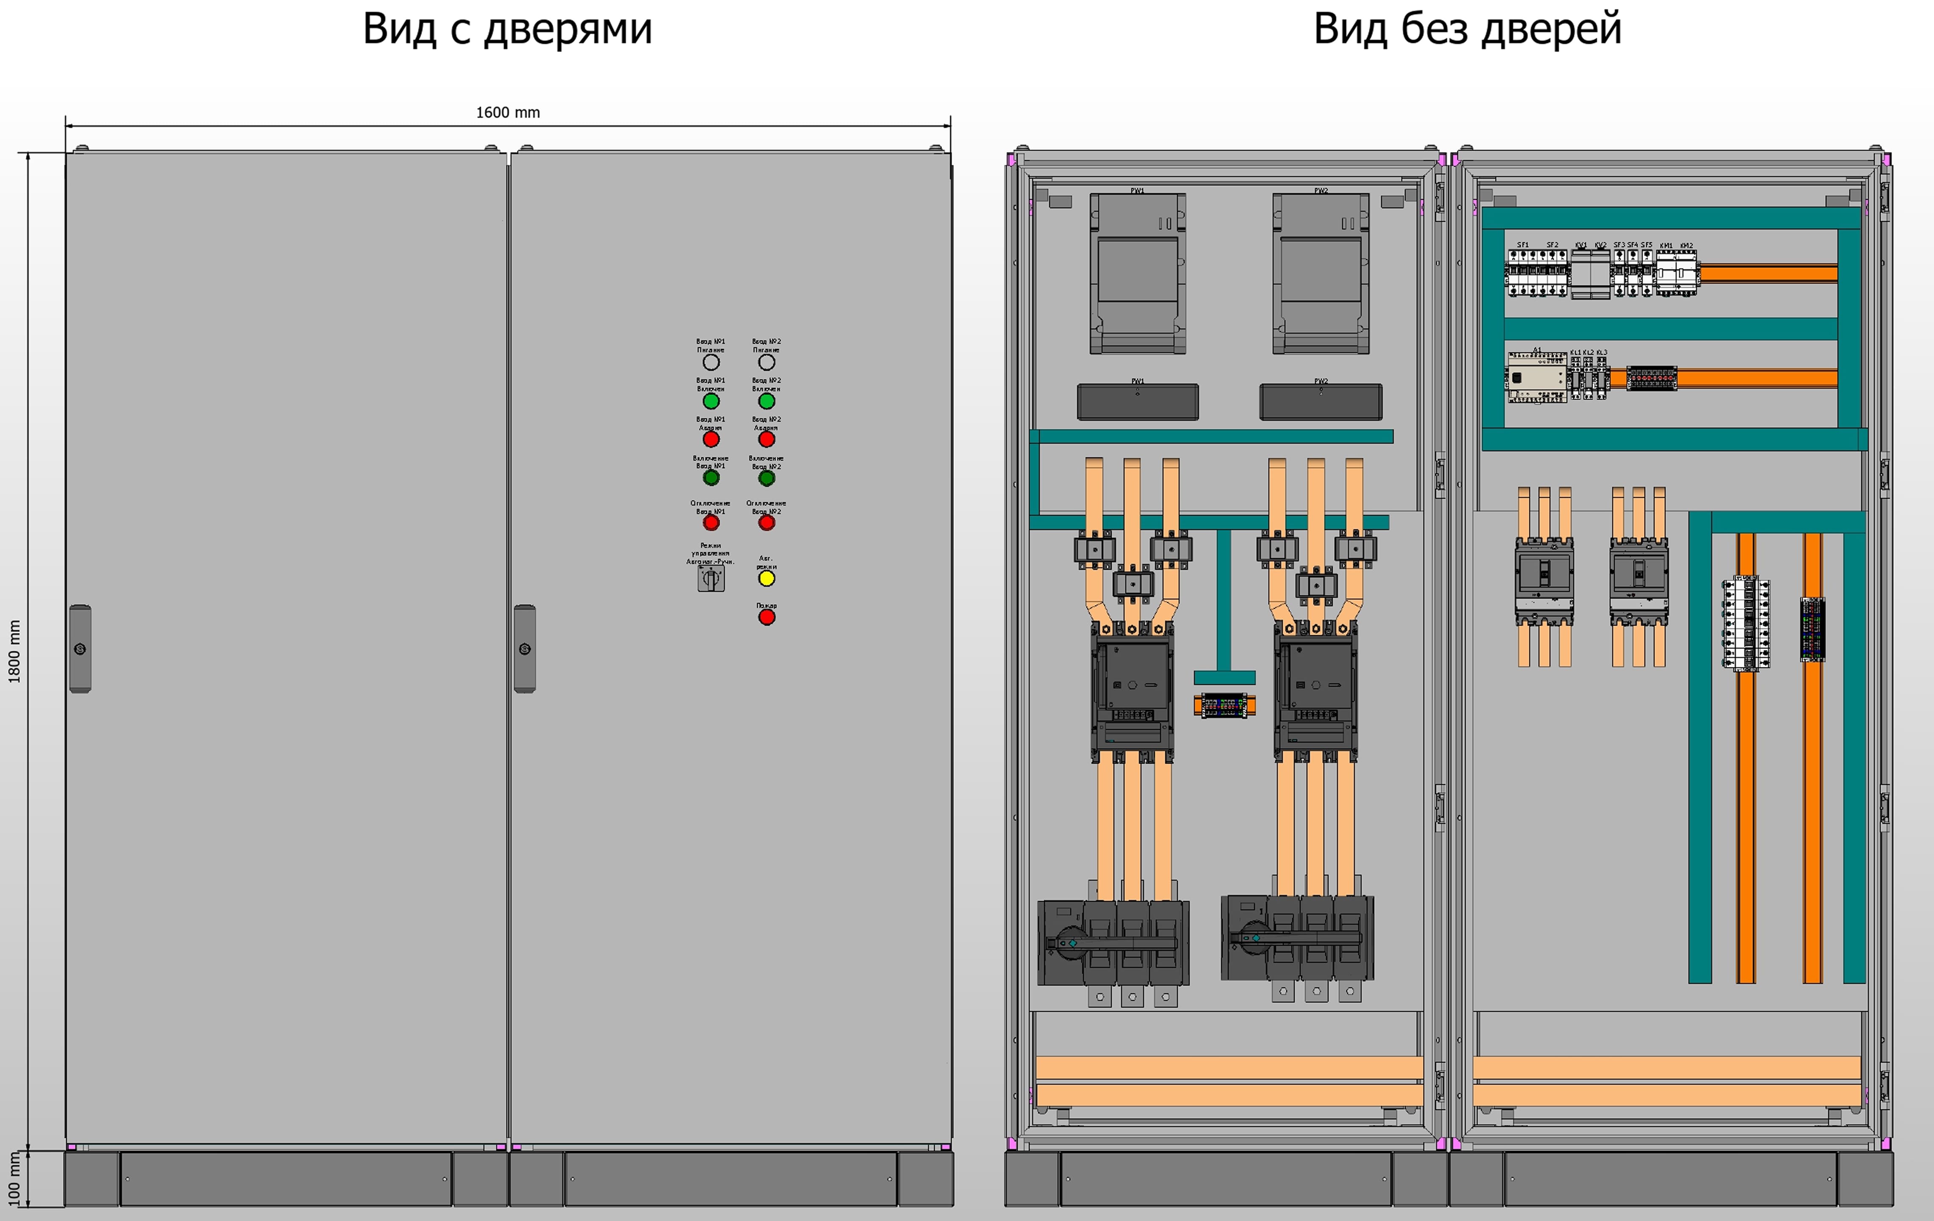Click the white Ввод №1 Питание lamp
Image resolution: width=1934 pixels, height=1221 pixels.
pos(711,362)
